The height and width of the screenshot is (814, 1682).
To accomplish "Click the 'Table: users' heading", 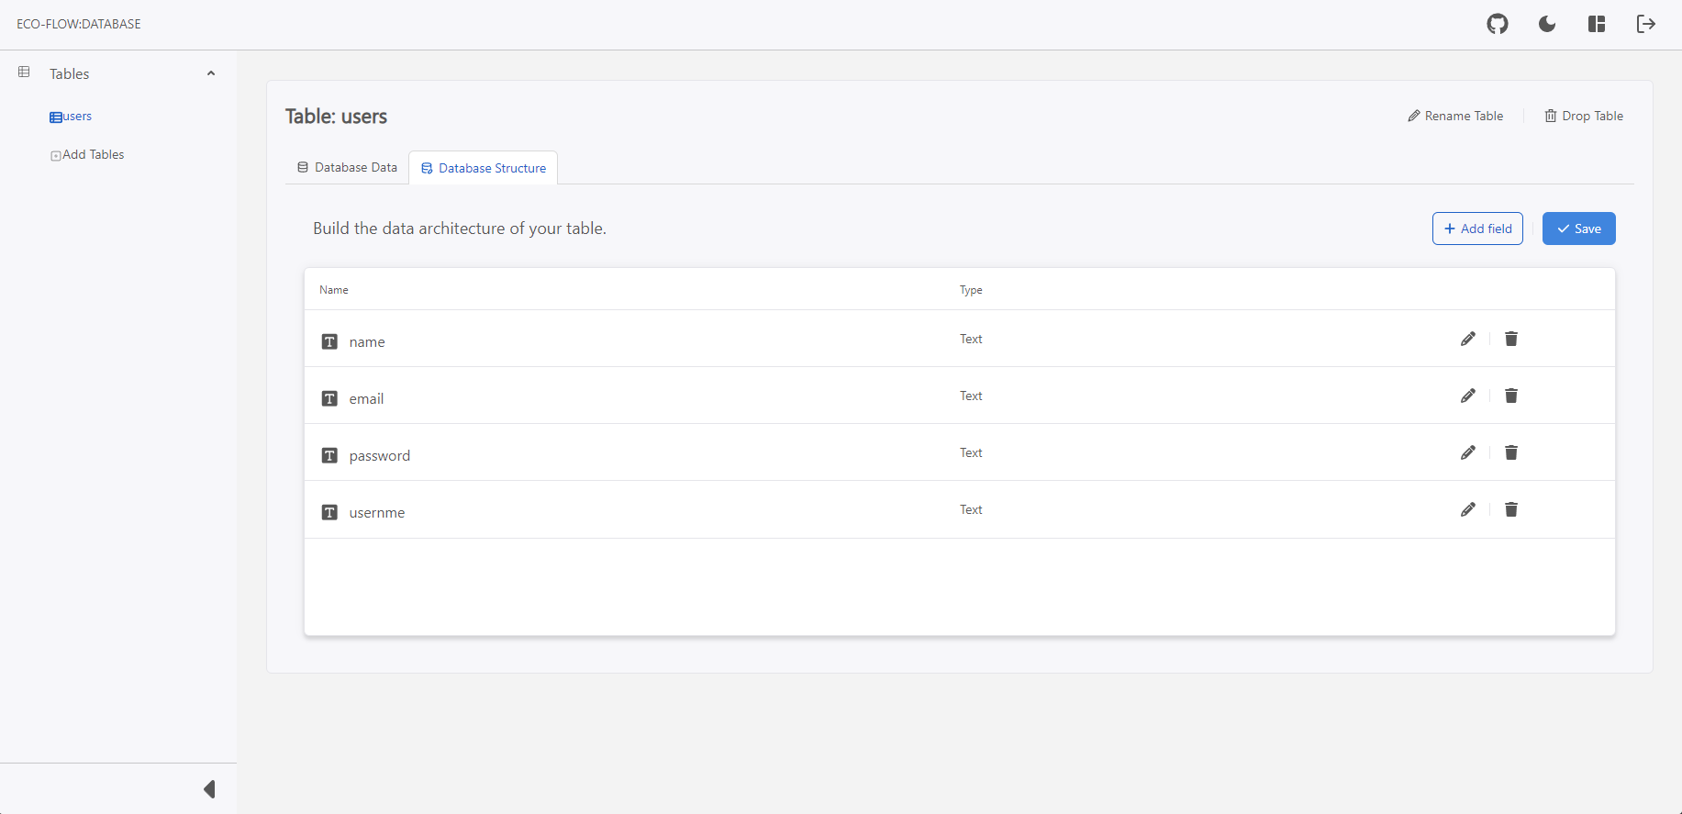I will coord(336,117).
